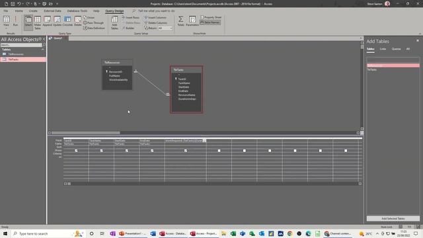The image size is (423, 238).
Task: Choose the Delete query type
Action: (x=78, y=21)
